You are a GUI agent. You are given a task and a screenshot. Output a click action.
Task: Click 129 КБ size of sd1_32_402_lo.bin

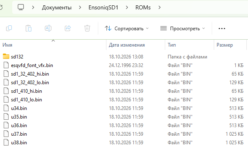(236, 83)
